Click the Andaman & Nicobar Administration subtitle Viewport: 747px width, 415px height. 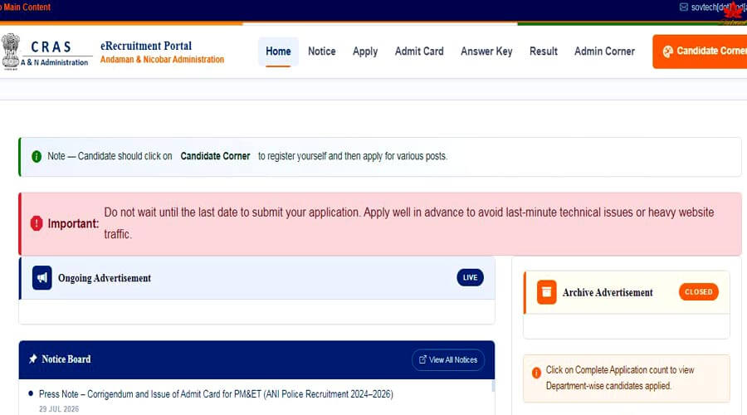coord(162,60)
